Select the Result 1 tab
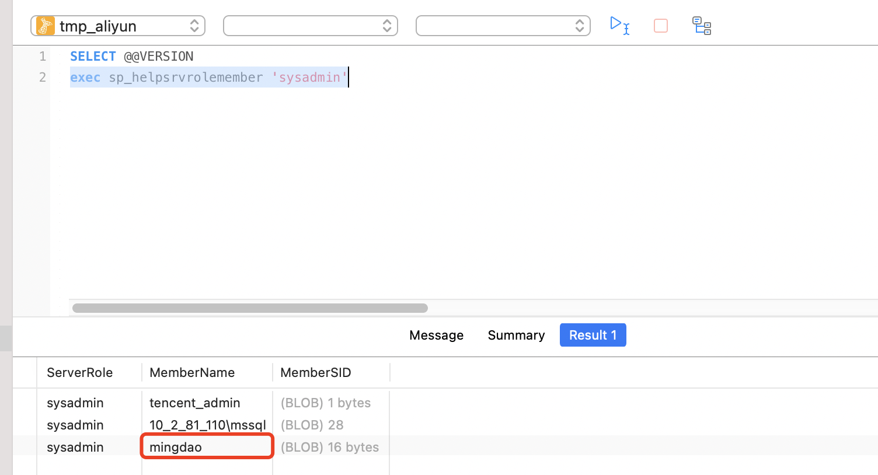 (593, 335)
